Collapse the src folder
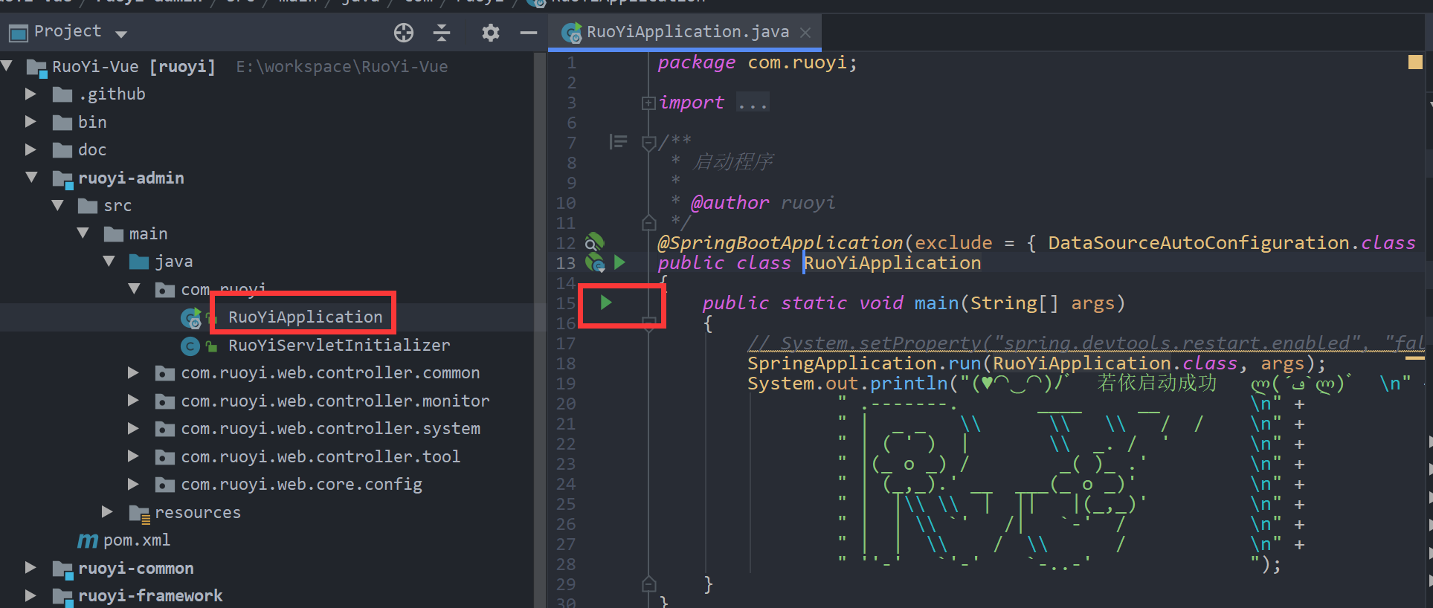Image resolution: width=1433 pixels, height=608 pixels. 57,205
